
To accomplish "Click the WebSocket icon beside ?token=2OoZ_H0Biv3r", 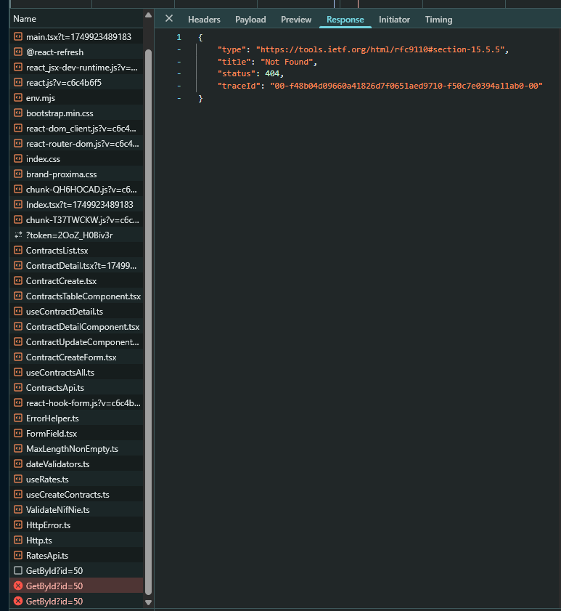I will pyautogui.click(x=18, y=235).
